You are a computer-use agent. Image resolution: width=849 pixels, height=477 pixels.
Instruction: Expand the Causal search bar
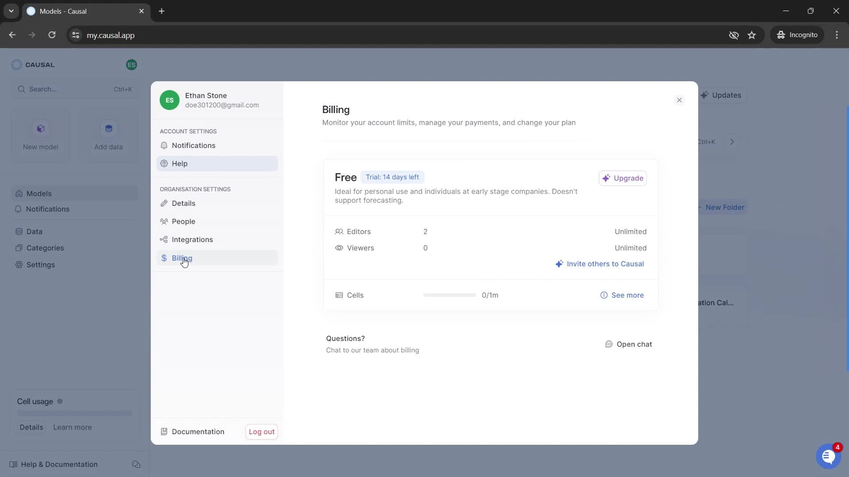tap(74, 88)
